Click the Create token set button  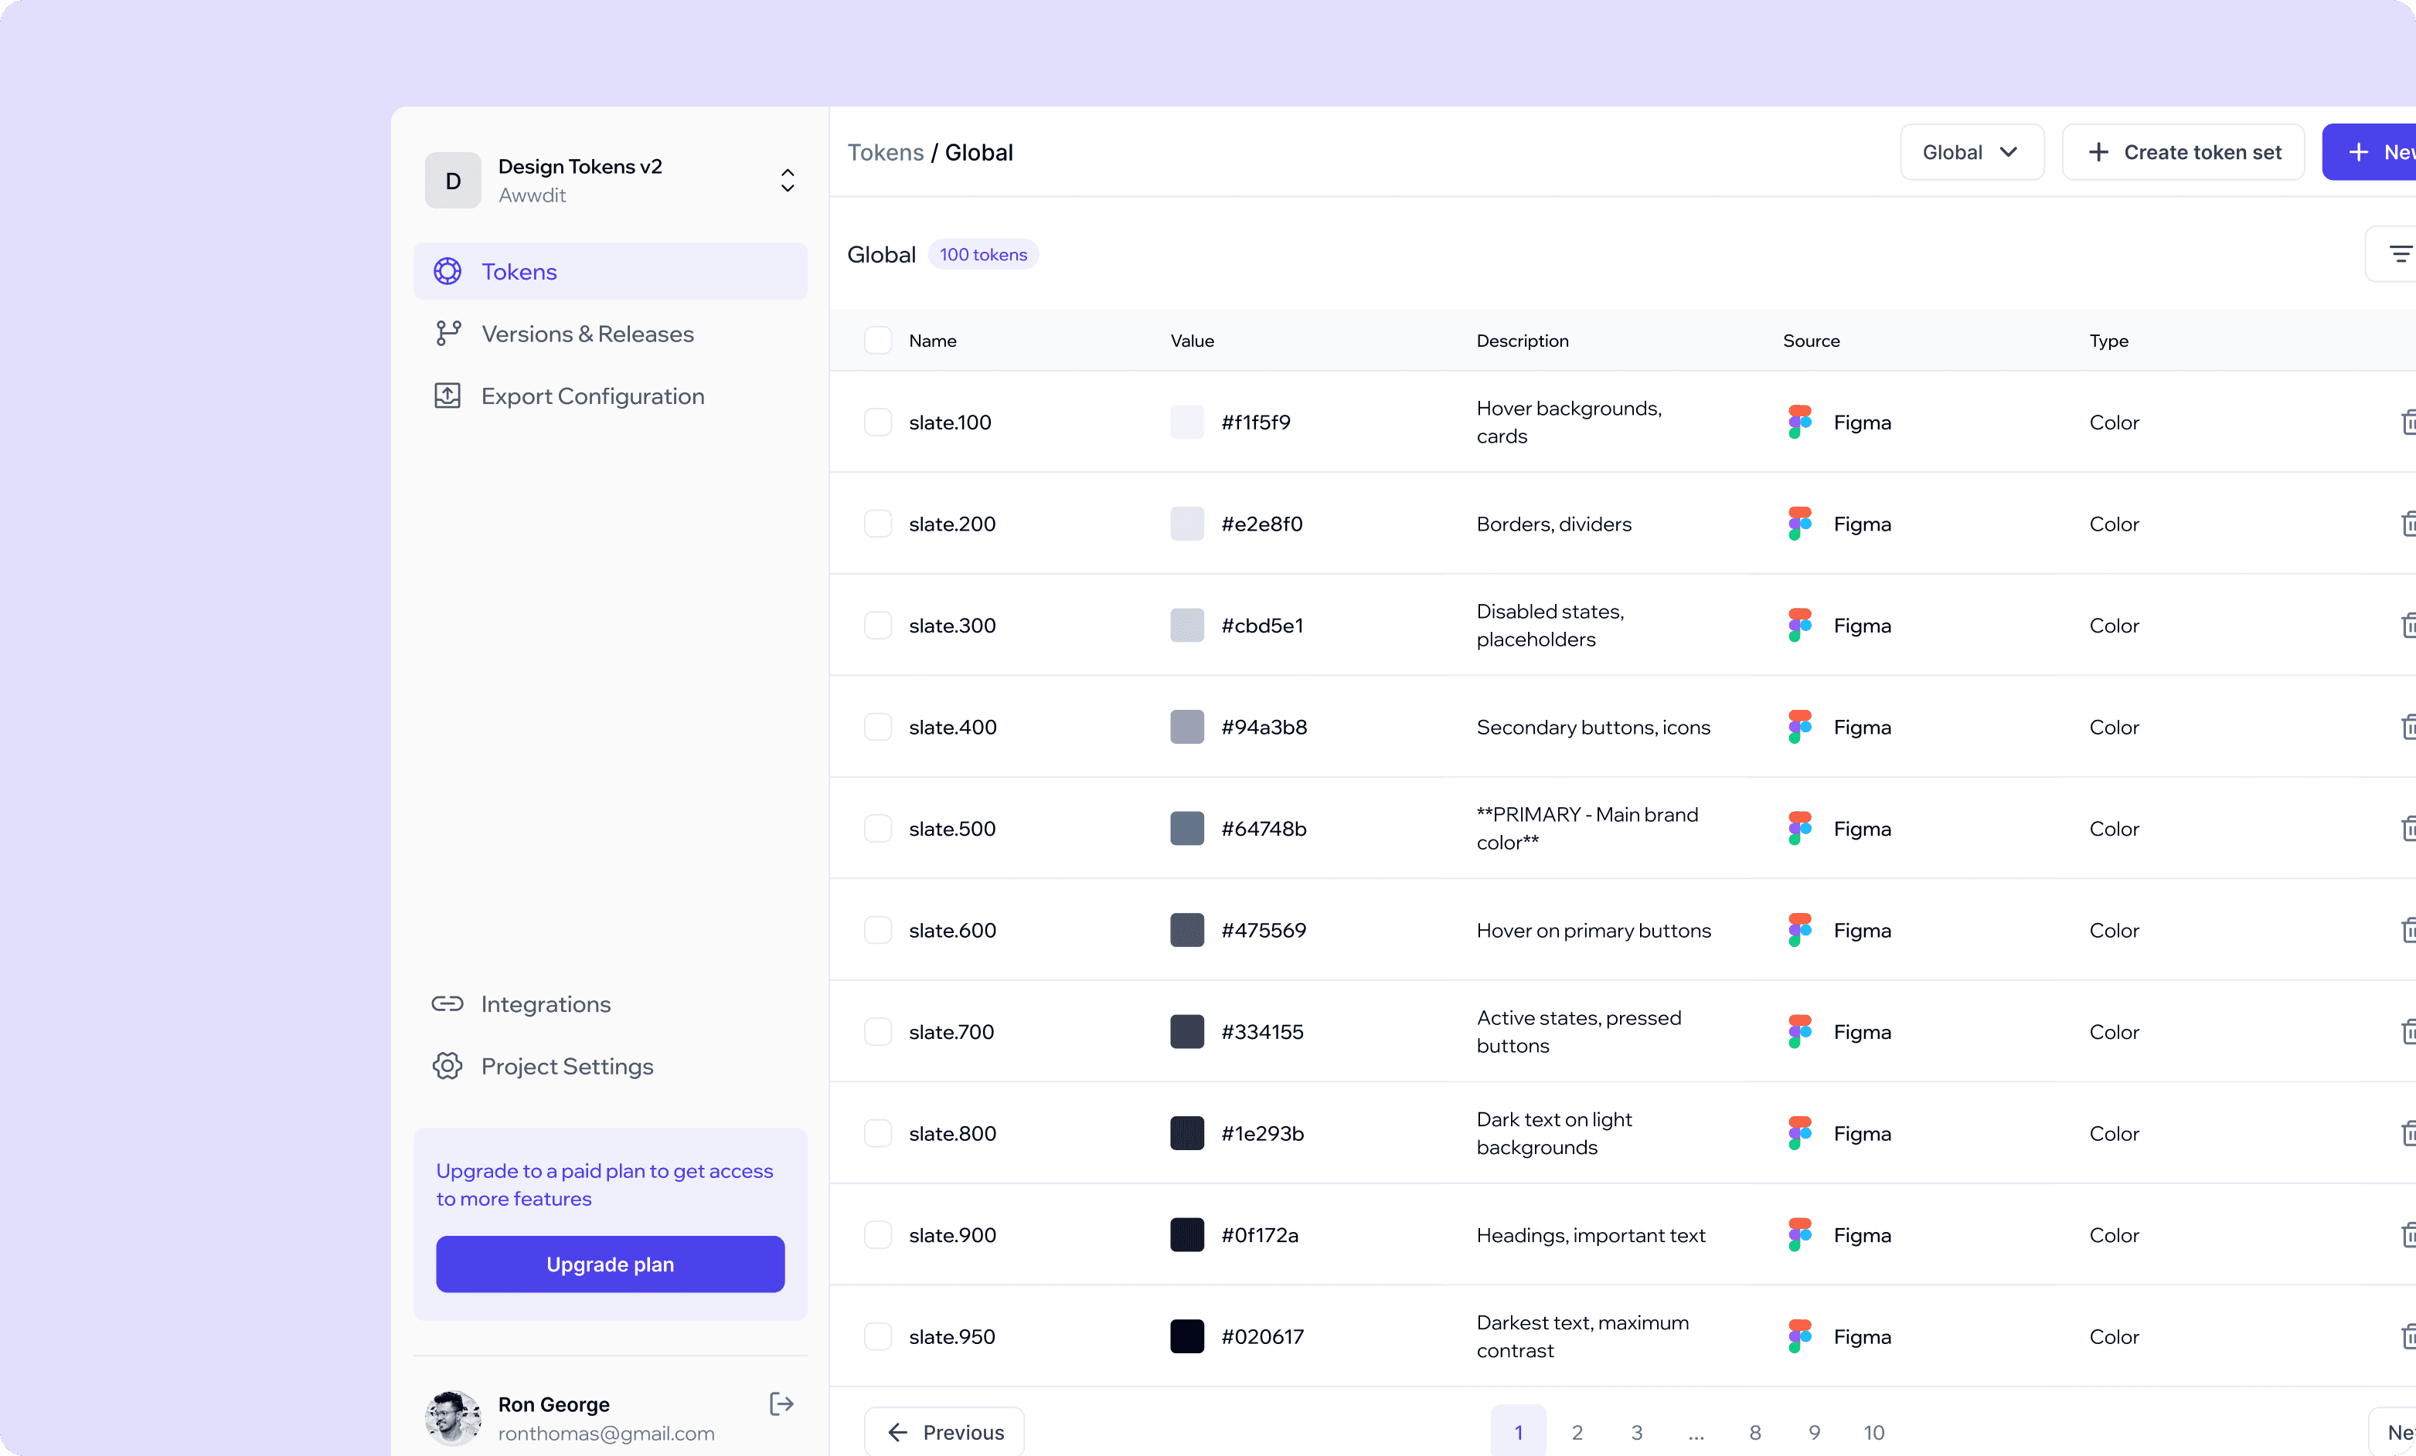(x=2183, y=152)
